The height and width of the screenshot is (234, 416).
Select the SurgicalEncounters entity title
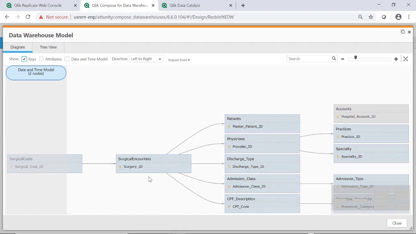point(135,159)
